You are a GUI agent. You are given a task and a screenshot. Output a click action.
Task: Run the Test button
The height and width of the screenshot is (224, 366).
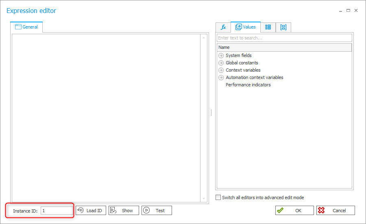pos(157,211)
